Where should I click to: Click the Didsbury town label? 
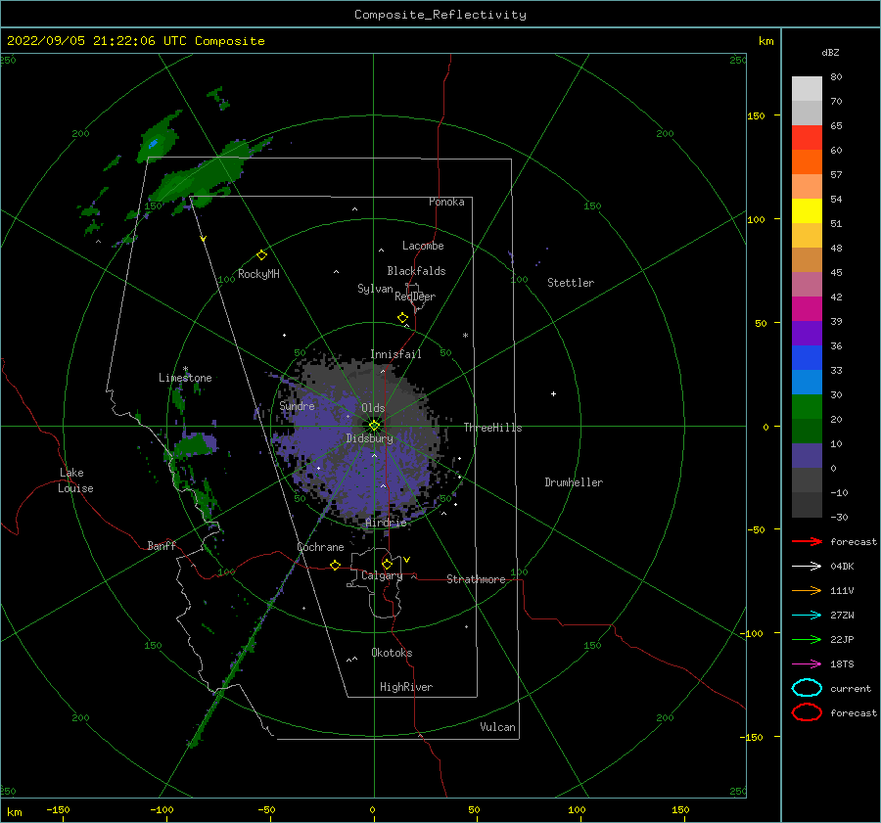click(x=369, y=438)
